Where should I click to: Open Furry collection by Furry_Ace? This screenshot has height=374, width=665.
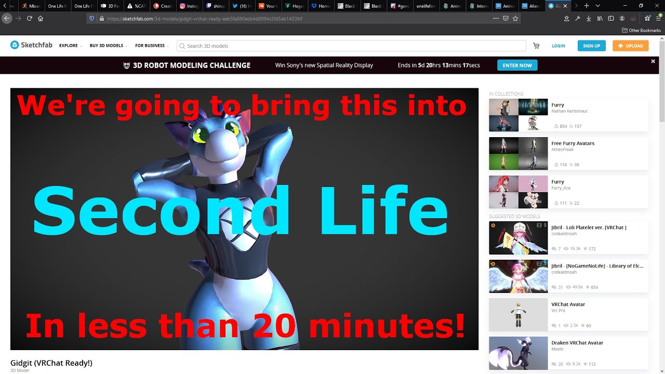(x=568, y=192)
